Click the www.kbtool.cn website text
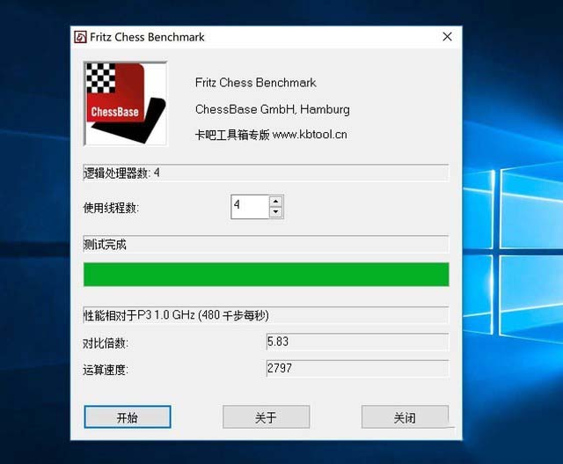The height and width of the screenshot is (464, 563). point(310,135)
